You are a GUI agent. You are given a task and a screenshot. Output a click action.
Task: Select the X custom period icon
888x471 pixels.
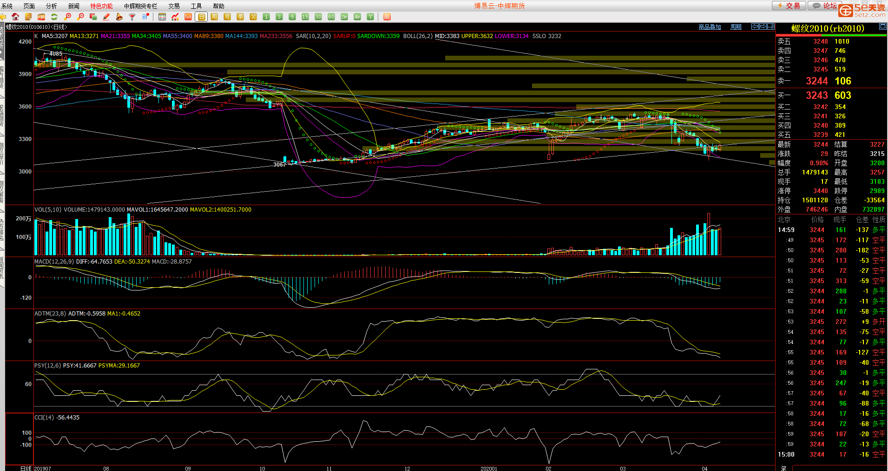[253, 17]
